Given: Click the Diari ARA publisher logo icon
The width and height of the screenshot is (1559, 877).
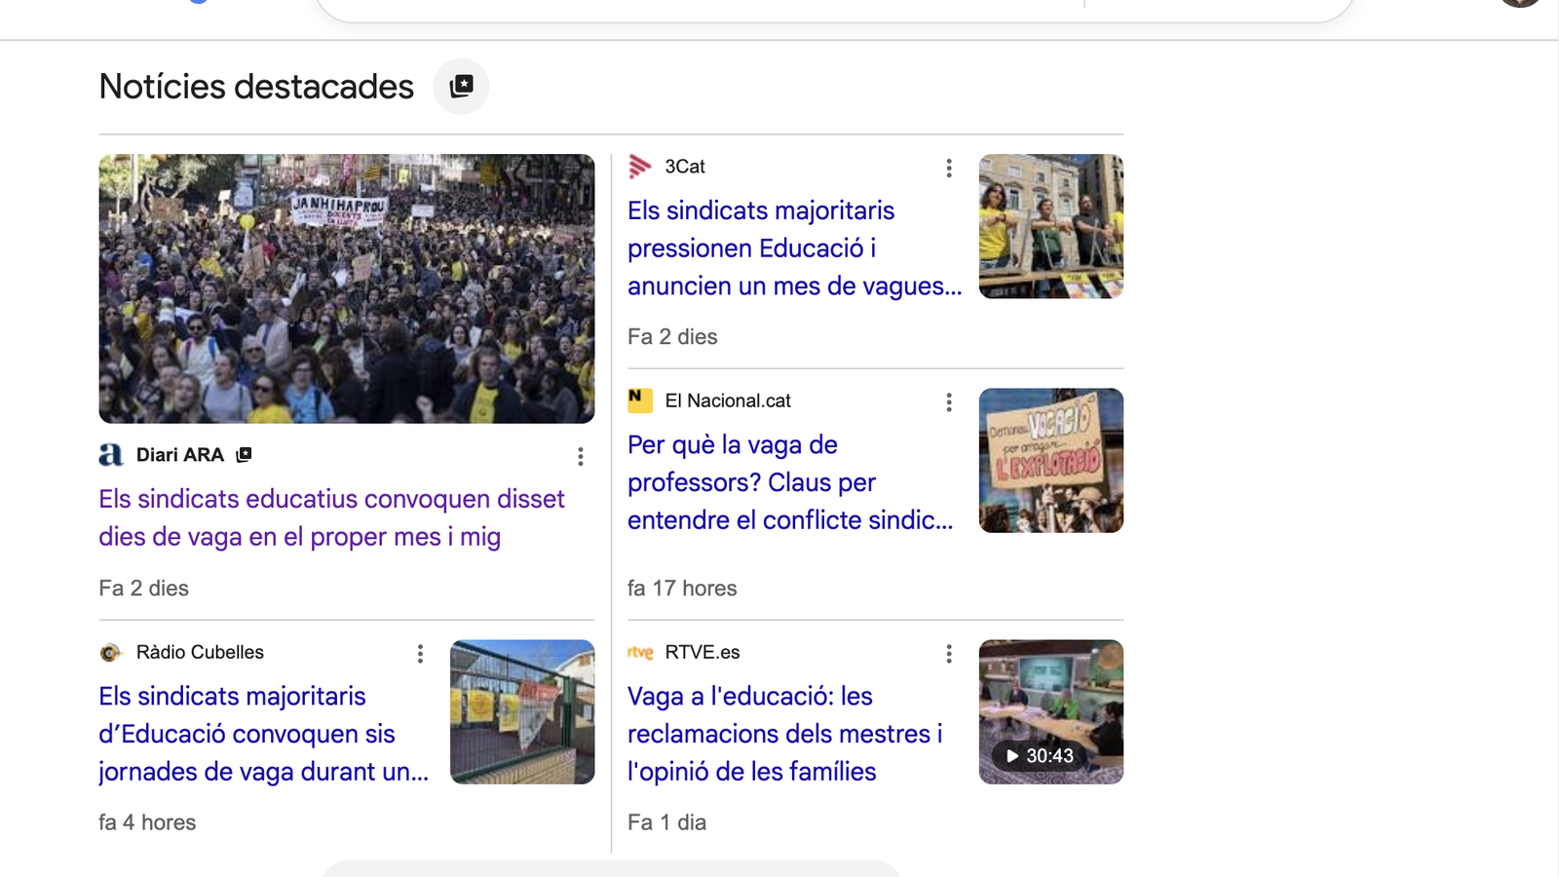Looking at the screenshot, I should coord(109,454).
